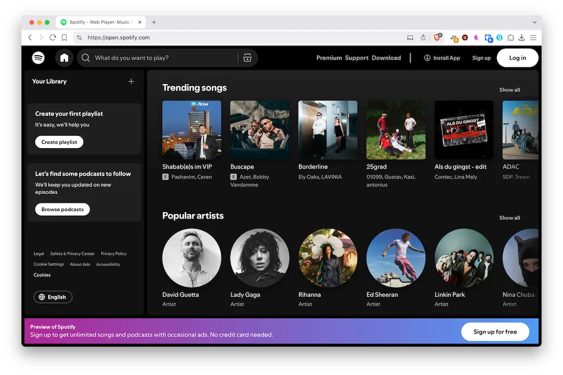Screen dimensions: 563x375
Task: Open the Premium link
Action: coord(329,58)
